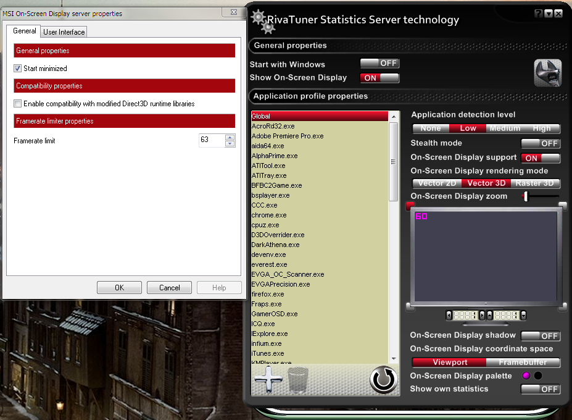The width and height of the screenshot is (572, 420).
Task: Click the RivaTuner gears logo icon
Action: point(263,22)
